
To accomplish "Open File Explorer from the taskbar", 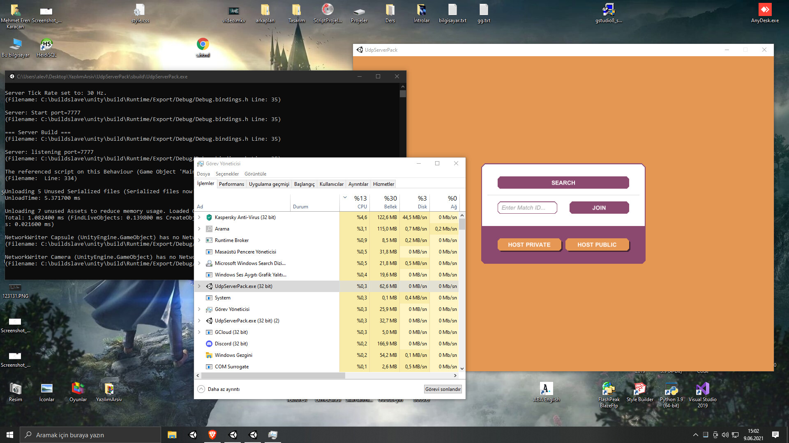I will [x=172, y=435].
